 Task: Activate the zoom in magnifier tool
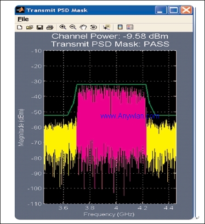(x=63, y=27)
